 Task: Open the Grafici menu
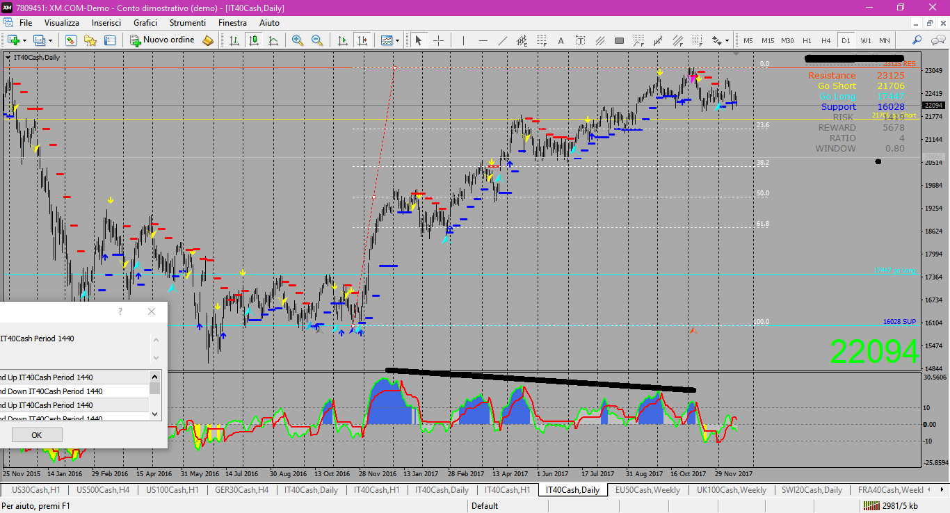[145, 23]
